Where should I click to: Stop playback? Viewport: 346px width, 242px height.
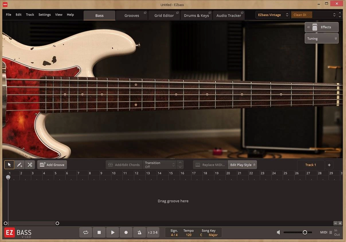click(99, 233)
